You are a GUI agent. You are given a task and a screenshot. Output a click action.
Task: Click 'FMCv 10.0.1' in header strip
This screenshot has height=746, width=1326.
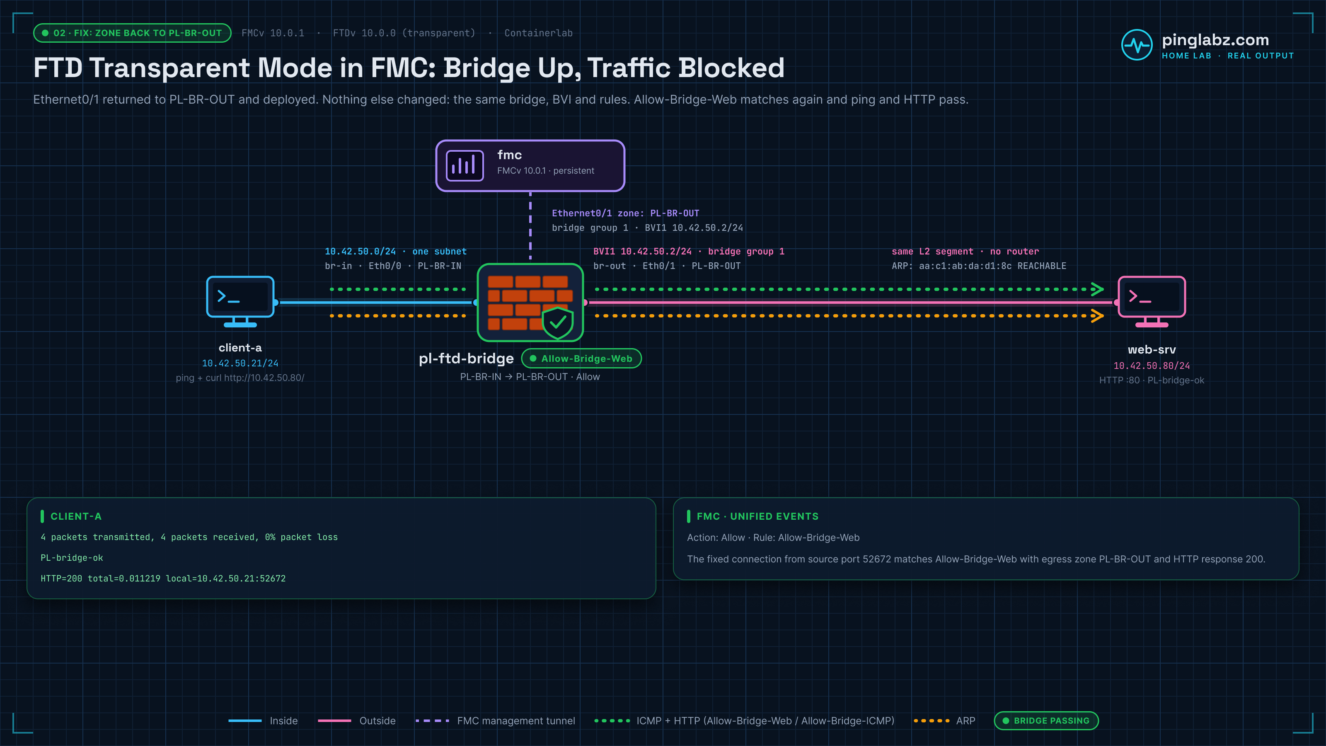(x=273, y=33)
